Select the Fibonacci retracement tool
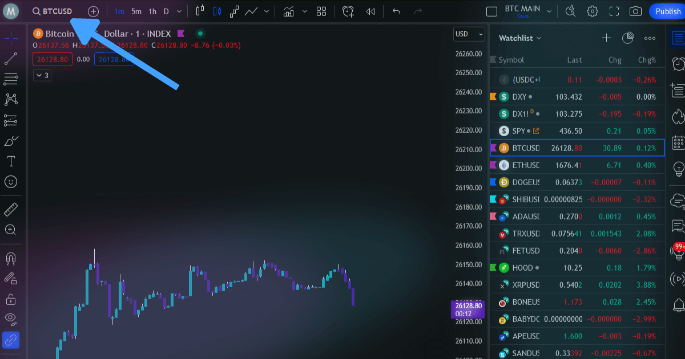 pos(11,79)
